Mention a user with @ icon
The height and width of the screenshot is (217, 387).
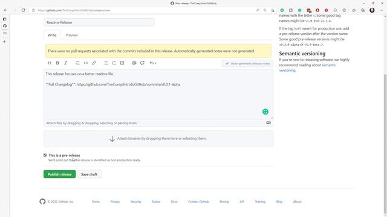tap(134, 63)
